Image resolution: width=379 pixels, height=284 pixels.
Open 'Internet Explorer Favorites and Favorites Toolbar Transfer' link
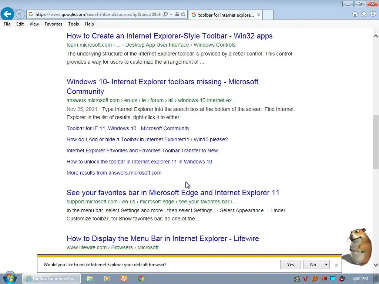(x=142, y=151)
